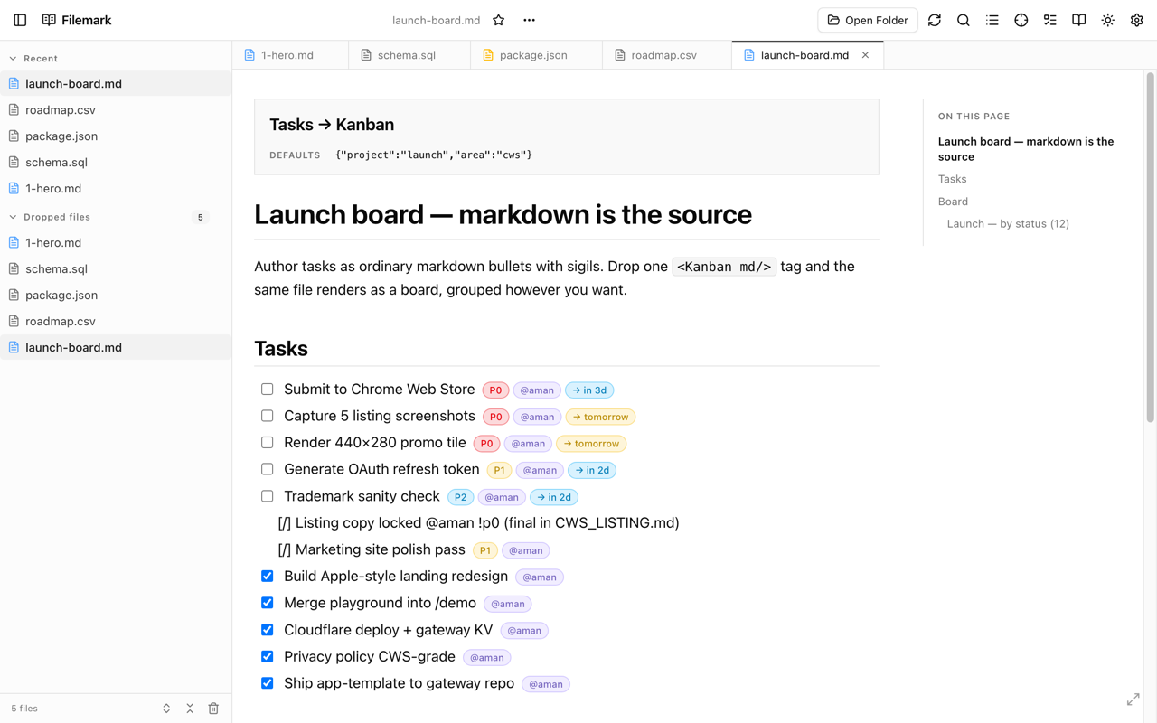
Task: Uncheck Build Apple-style landing redesign
Action: point(268,576)
